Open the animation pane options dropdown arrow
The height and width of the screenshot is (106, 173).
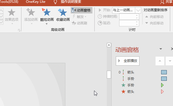click(161, 49)
